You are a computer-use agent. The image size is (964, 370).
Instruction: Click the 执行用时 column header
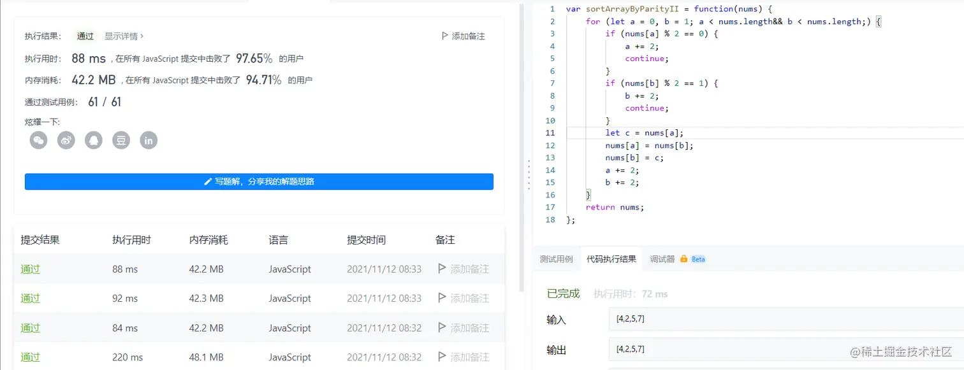point(132,240)
